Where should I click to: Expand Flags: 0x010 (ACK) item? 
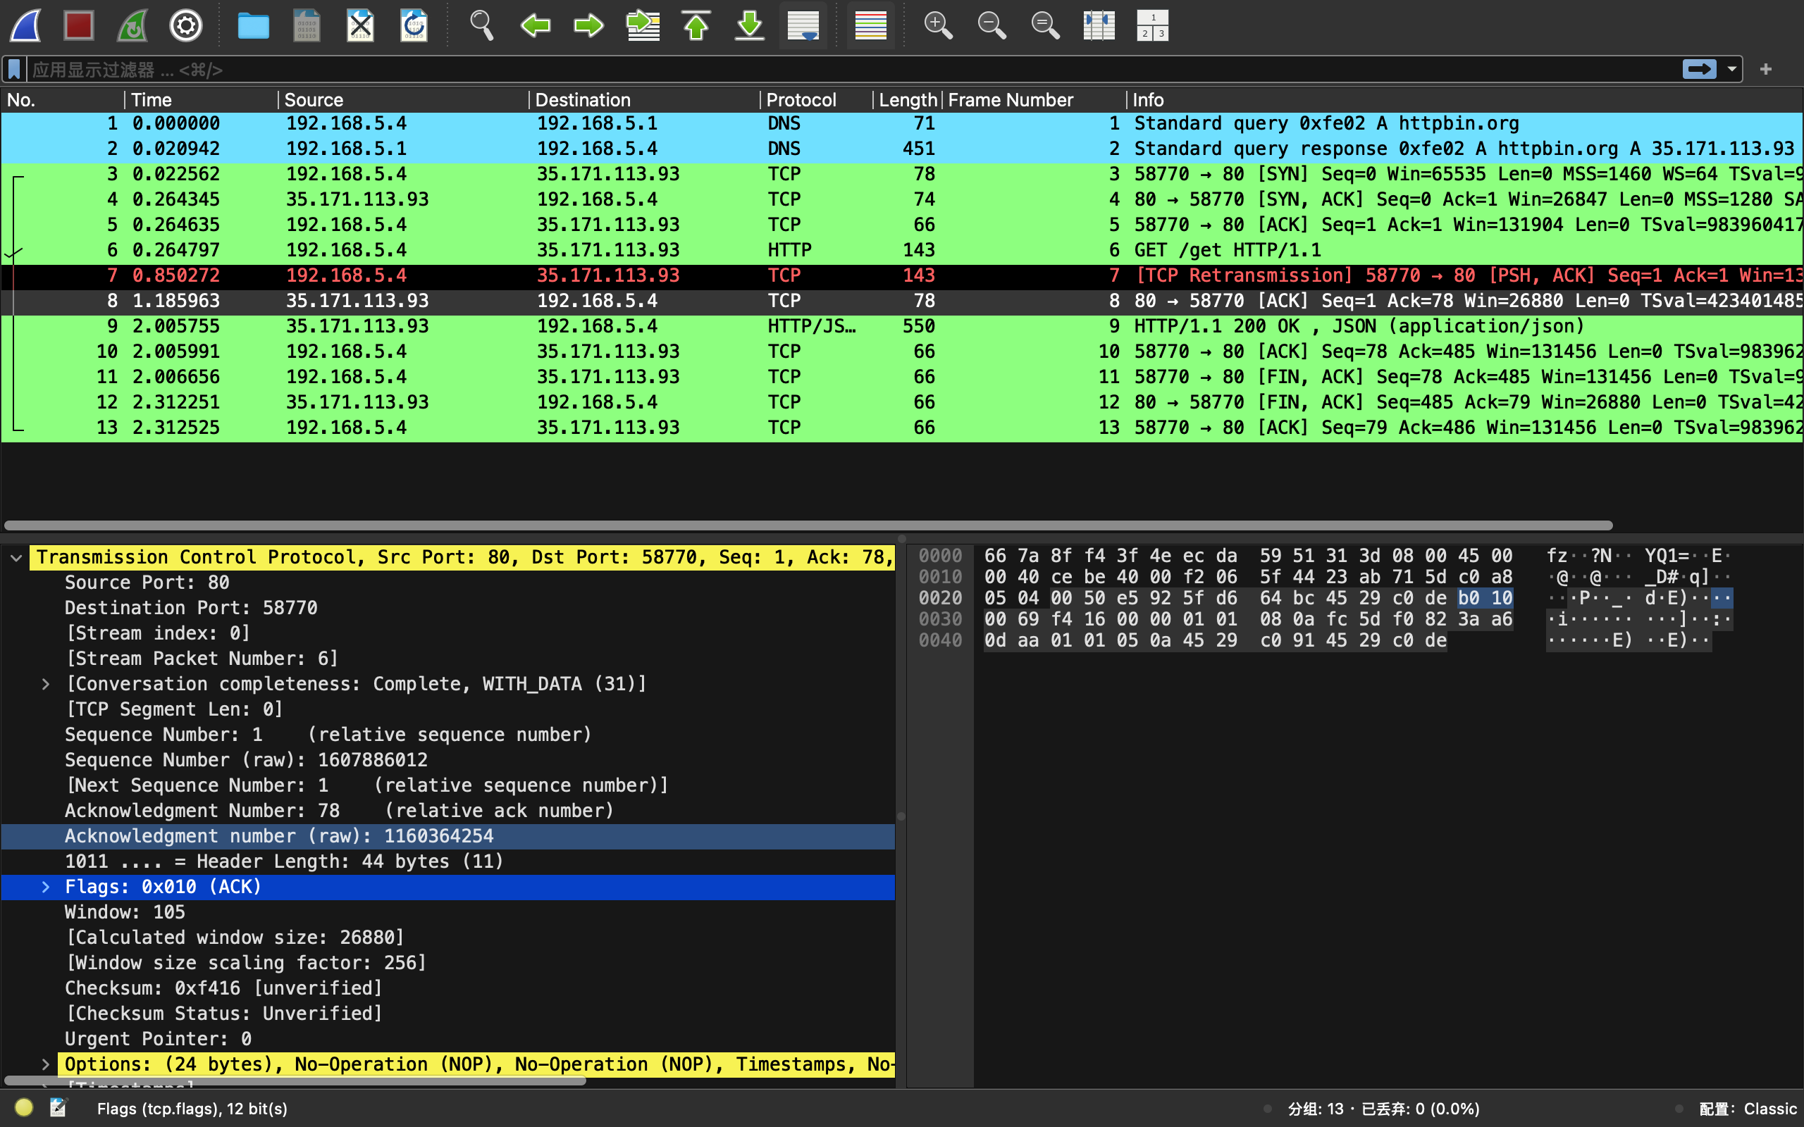[x=46, y=887]
